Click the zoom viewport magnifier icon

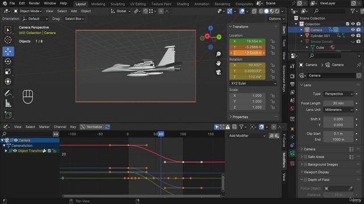point(218,54)
